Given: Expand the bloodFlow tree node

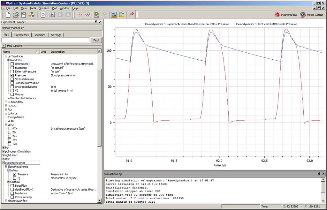Looking at the screenshot, I should pos(9,60).
